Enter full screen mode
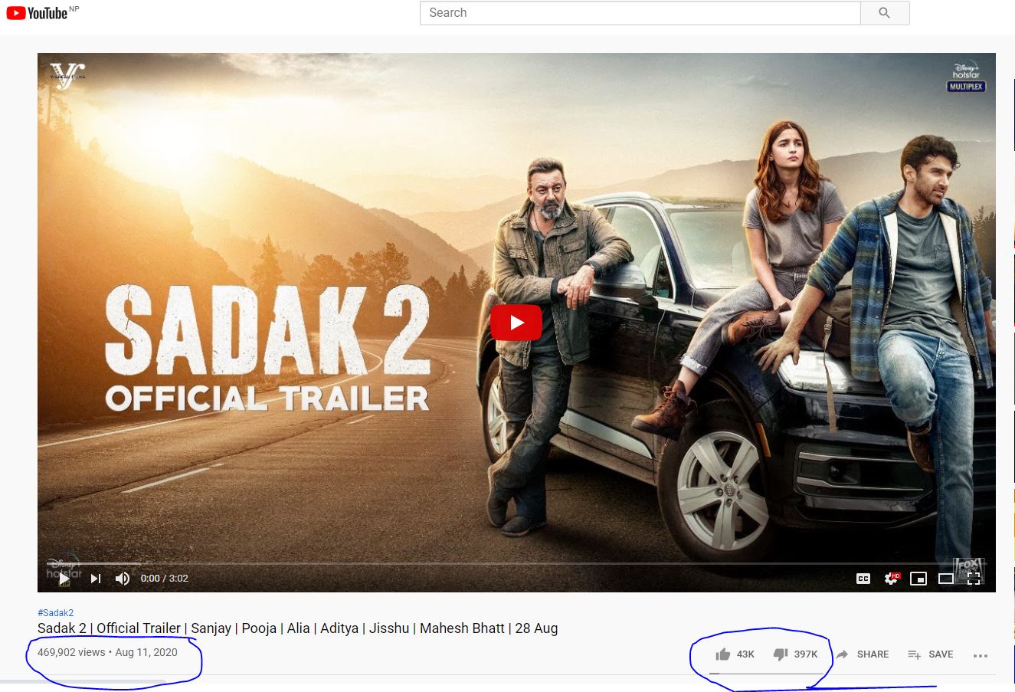Viewport: 1015px width, 692px height. coord(974,579)
